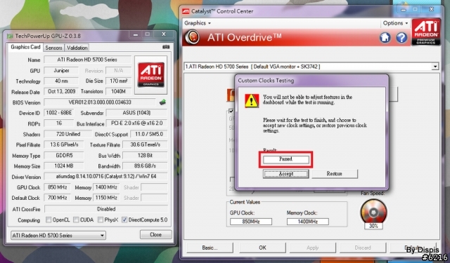The width and height of the screenshot is (450, 263).
Task: Click the Memory Size 1024 MB field
Action: pyautogui.click(x=64, y=166)
